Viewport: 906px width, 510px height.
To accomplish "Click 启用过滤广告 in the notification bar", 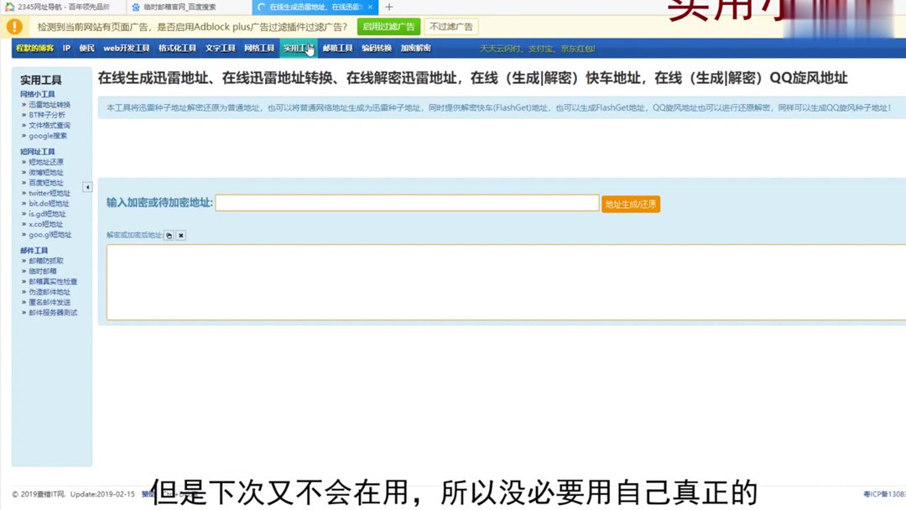I will (x=388, y=27).
